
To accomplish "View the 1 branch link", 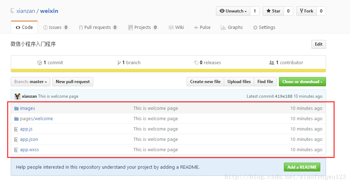I will pos(129,63).
